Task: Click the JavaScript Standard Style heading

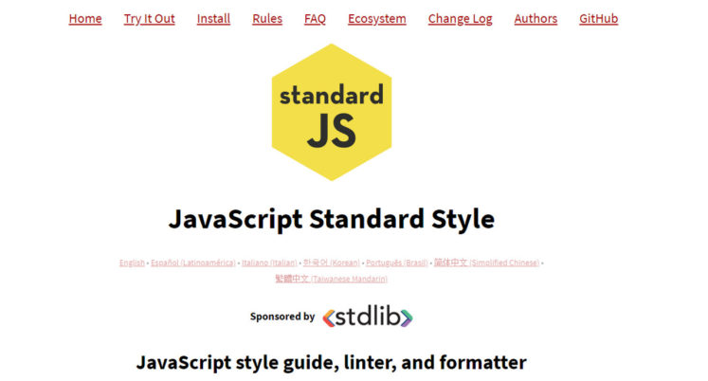Action: tap(331, 219)
